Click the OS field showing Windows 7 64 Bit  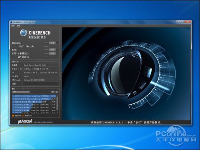coord(41,73)
